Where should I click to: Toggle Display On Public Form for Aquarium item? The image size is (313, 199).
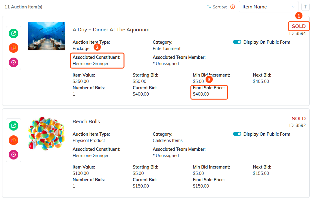[x=237, y=42]
